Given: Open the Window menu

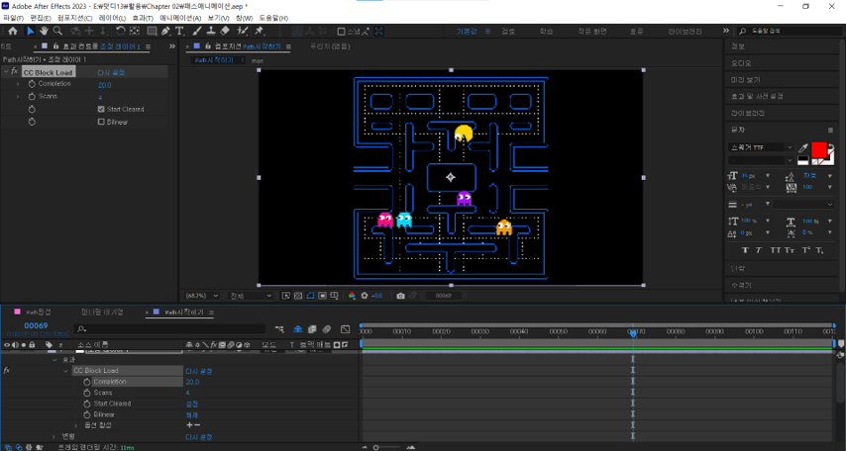Looking at the screenshot, I should [x=245, y=18].
